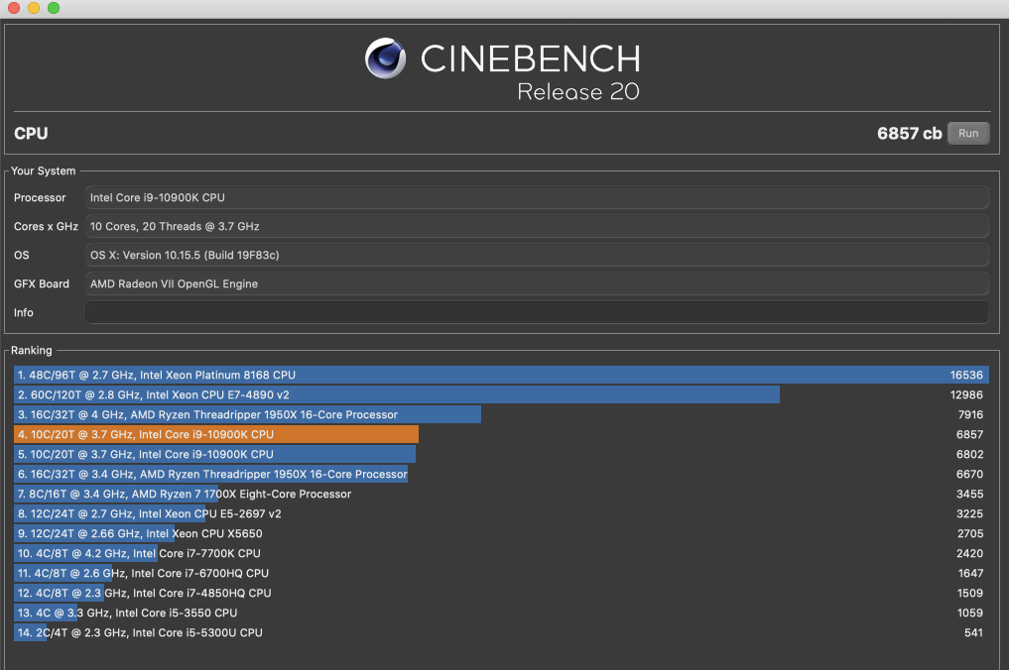This screenshot has width=1009, height=670.
Task: Select ranking row 2 Xeon E7-4890 v2
Action: click(501, 394)
